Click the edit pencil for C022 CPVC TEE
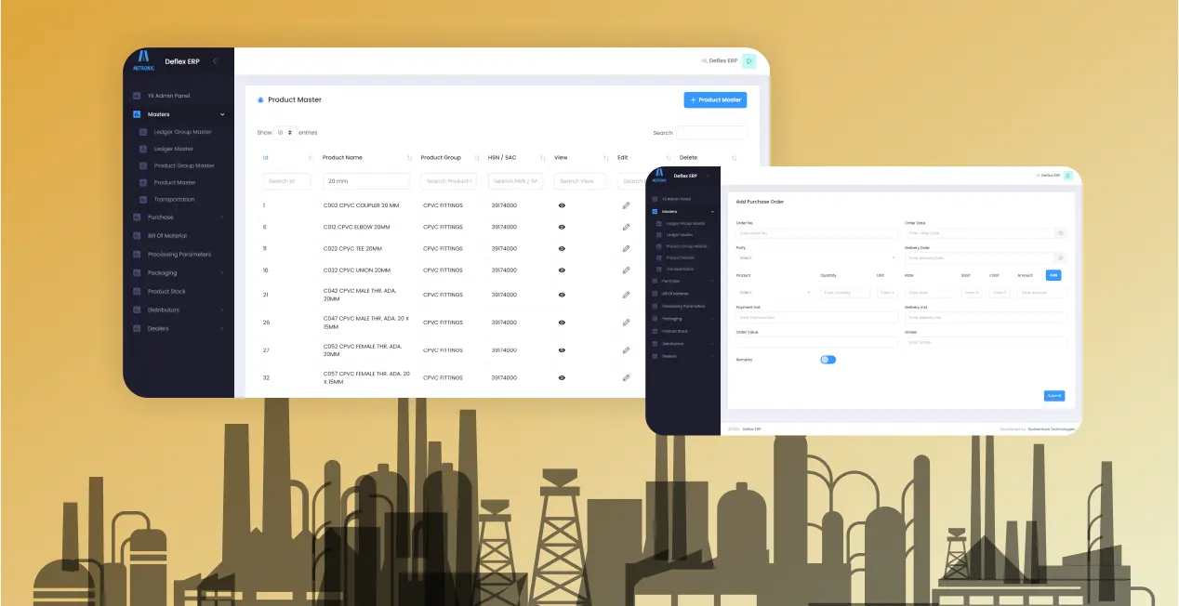1179x606 pixels. click(x=626, y=249)
